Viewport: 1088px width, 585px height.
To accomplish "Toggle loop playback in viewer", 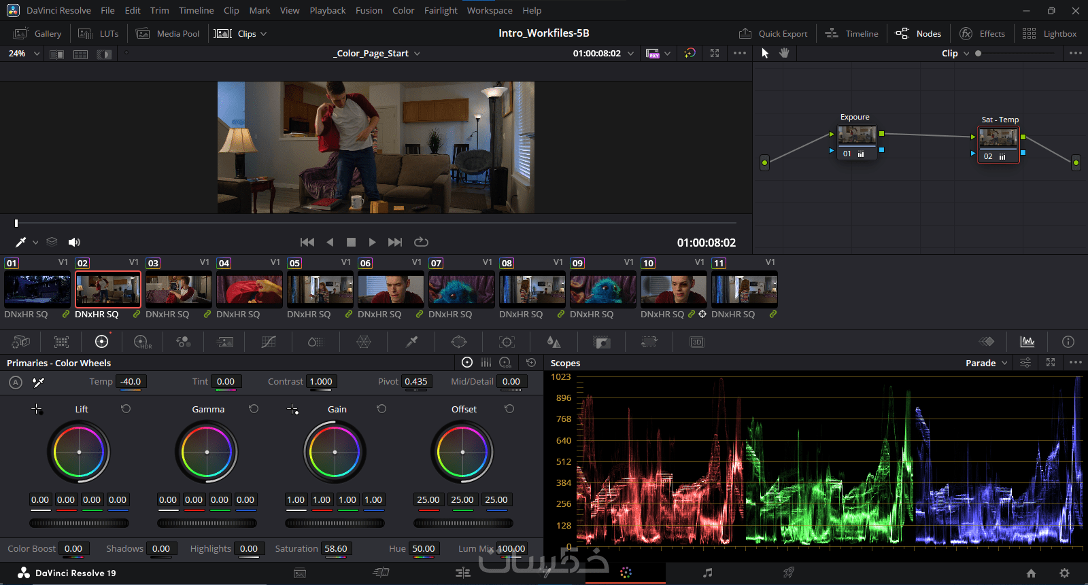I will [421, 242].
